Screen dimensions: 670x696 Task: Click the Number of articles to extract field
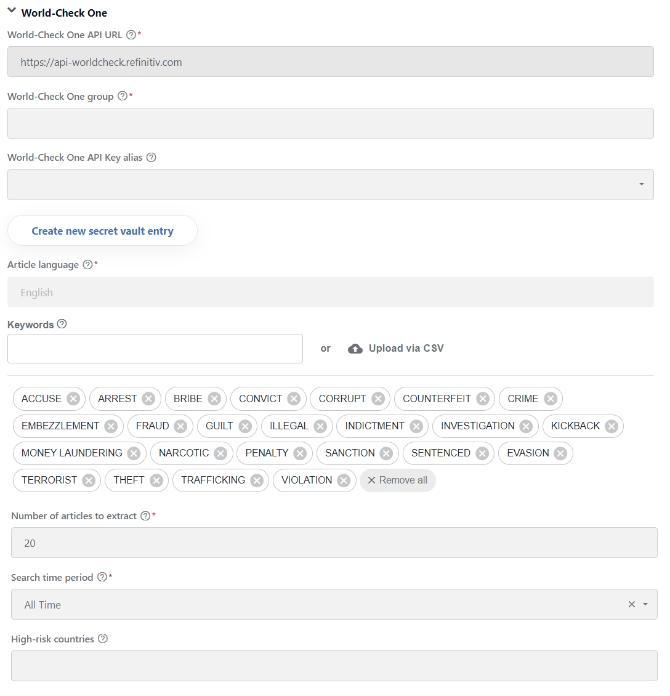[334, 543]
